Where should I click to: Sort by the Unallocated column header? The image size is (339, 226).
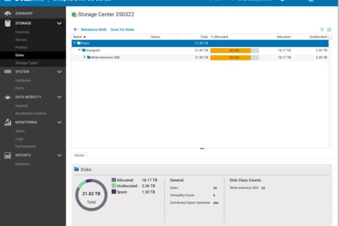pyautogui.click(x=318, y=37)
